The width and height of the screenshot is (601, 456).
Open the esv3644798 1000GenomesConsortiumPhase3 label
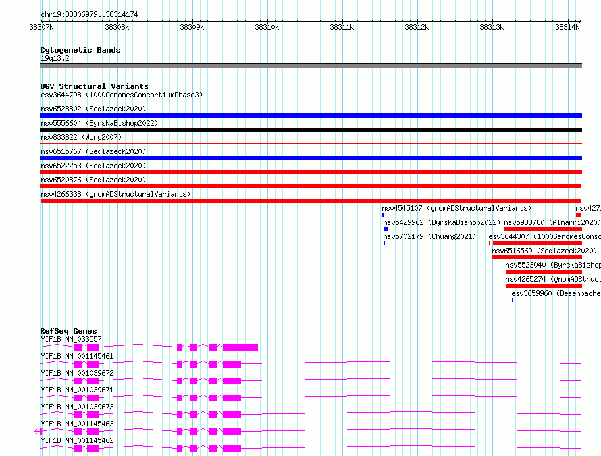(x=121, y=95)
